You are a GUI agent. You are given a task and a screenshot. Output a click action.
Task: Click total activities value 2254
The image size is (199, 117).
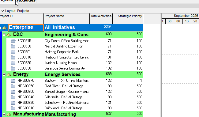click(108, 27)
